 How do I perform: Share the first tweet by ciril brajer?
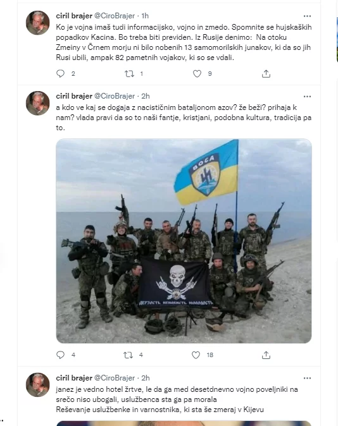(266, 73)
